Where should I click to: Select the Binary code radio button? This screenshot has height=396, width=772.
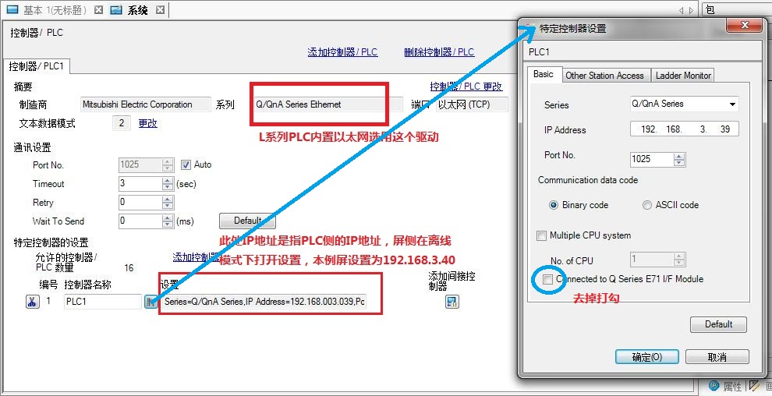point(554,205)
